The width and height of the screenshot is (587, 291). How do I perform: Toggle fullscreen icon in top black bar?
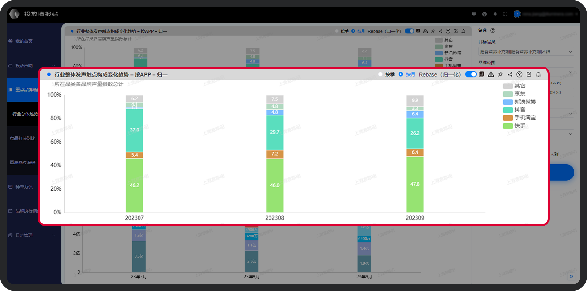coord(505,14)
